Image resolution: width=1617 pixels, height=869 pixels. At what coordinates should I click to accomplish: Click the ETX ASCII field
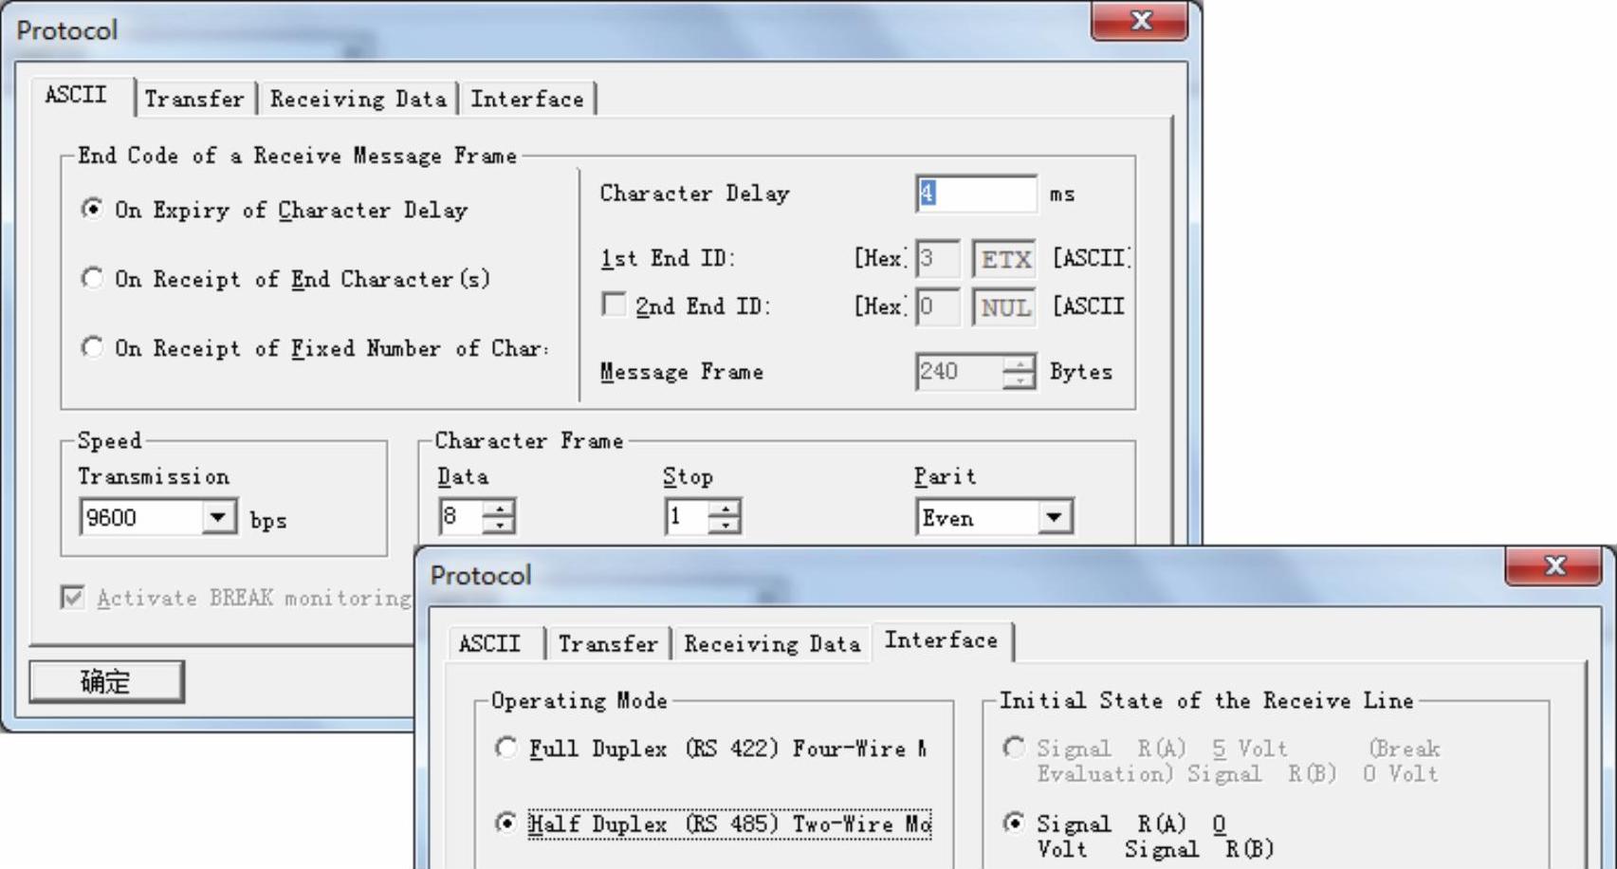coord(1004,258)
